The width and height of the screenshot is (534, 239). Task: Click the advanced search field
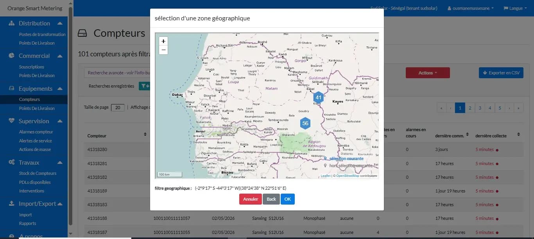(117, 73)
